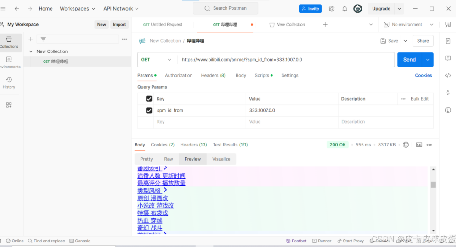Open the collections sidebar three-dot options

[x=124, y=39]
